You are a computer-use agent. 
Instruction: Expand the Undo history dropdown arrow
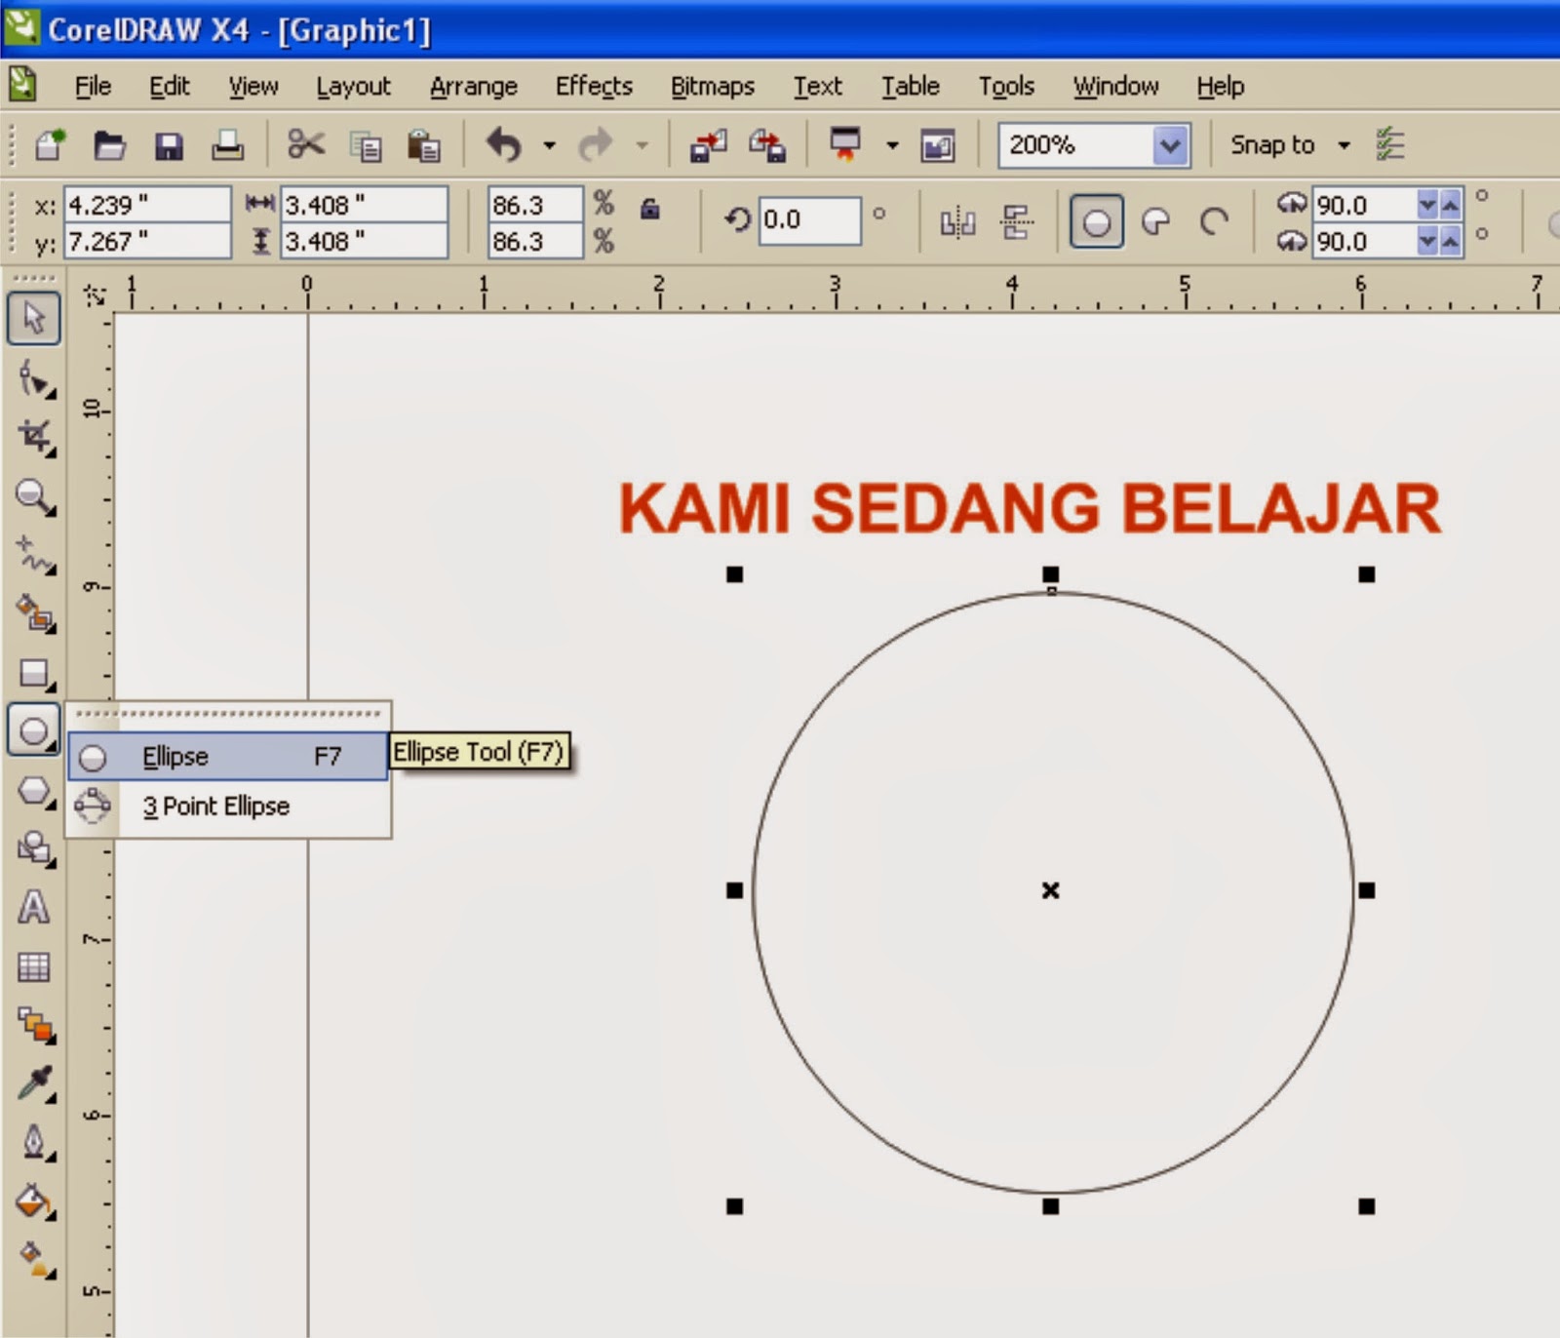click(x=549, y=144)
